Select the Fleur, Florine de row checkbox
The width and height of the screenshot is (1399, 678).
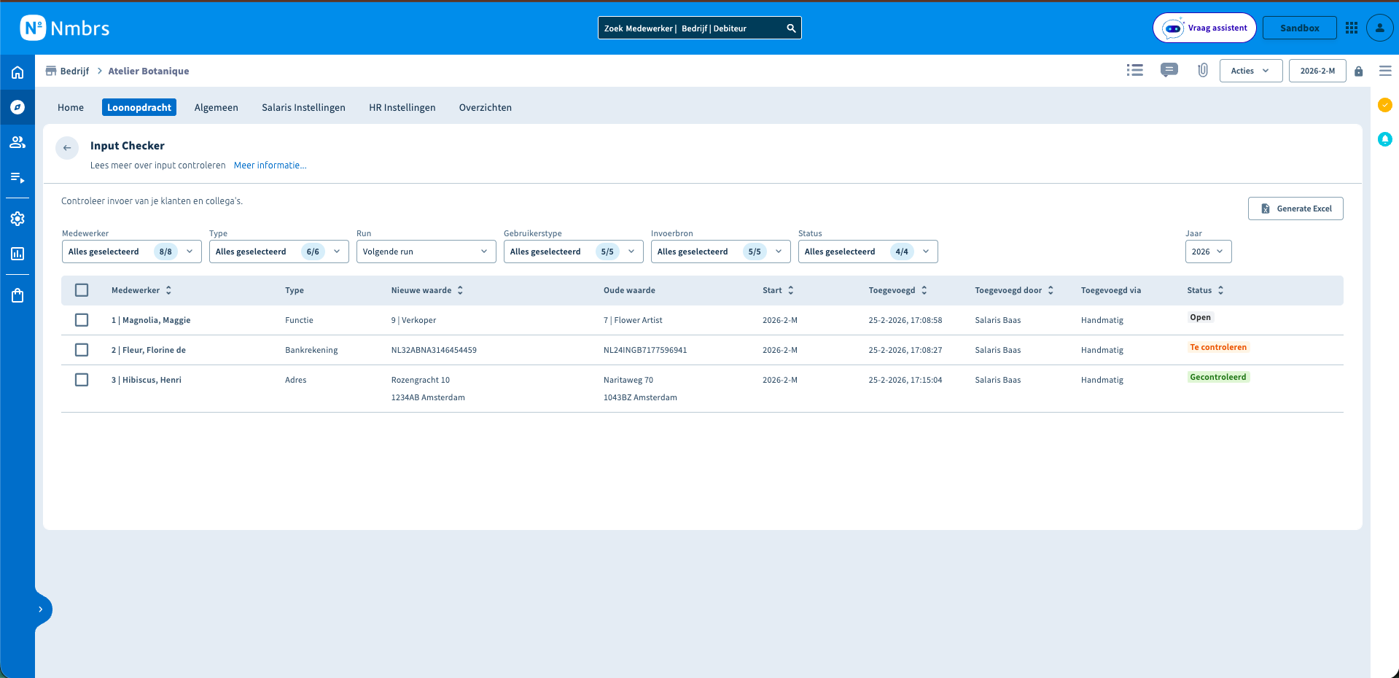pos(82,350)
